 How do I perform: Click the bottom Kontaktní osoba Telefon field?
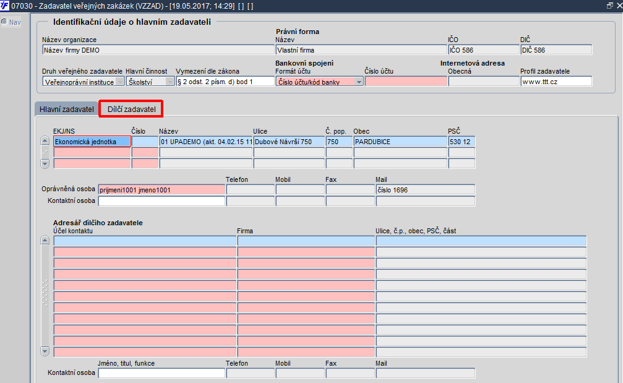[x=251, y=372]
